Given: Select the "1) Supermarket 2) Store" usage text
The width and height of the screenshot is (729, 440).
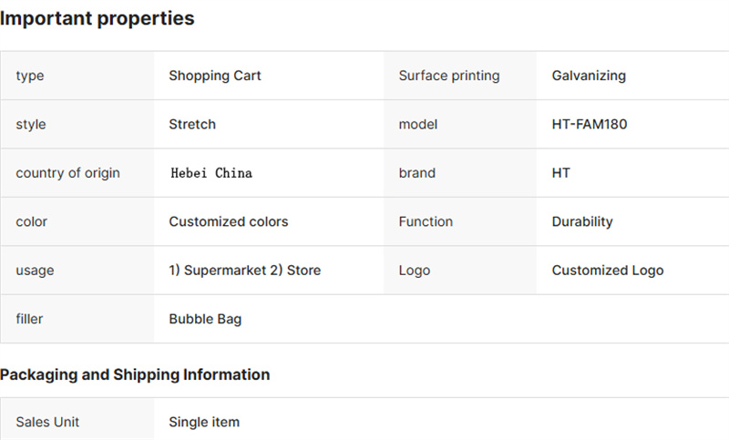Looking at the screenshot, I should [244, 270].
